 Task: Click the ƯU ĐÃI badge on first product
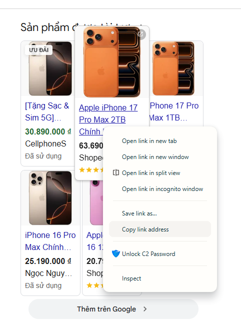[x=39, y=50]
